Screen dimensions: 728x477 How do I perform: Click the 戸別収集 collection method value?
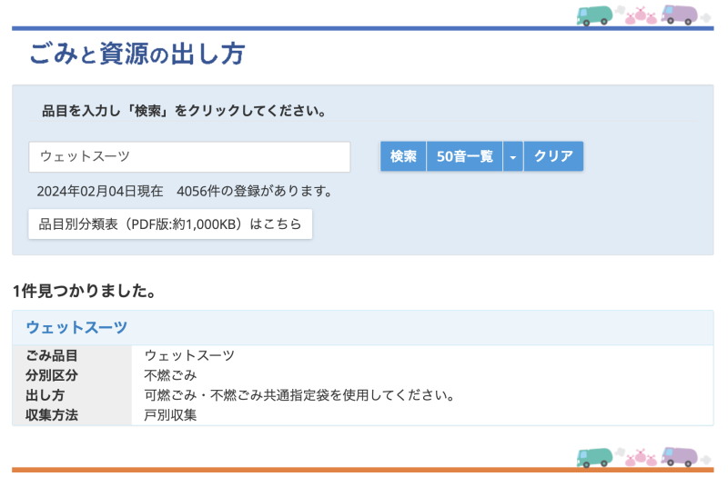170,415
